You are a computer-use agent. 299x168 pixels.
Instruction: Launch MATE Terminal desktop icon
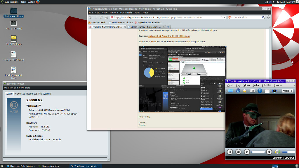tap(13, 25)
